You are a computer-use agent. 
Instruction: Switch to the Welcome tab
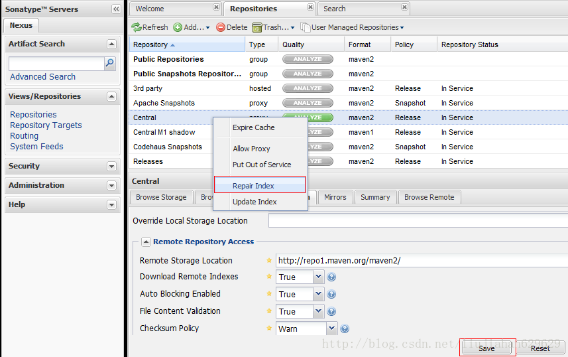tap(150, 9)
